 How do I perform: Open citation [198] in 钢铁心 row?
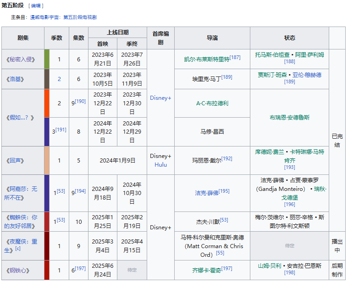(x=290, y=272)
